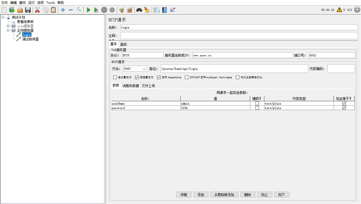Select the login sampler in the tree
This screenshot has width=361, height=204.
[27, 35]
